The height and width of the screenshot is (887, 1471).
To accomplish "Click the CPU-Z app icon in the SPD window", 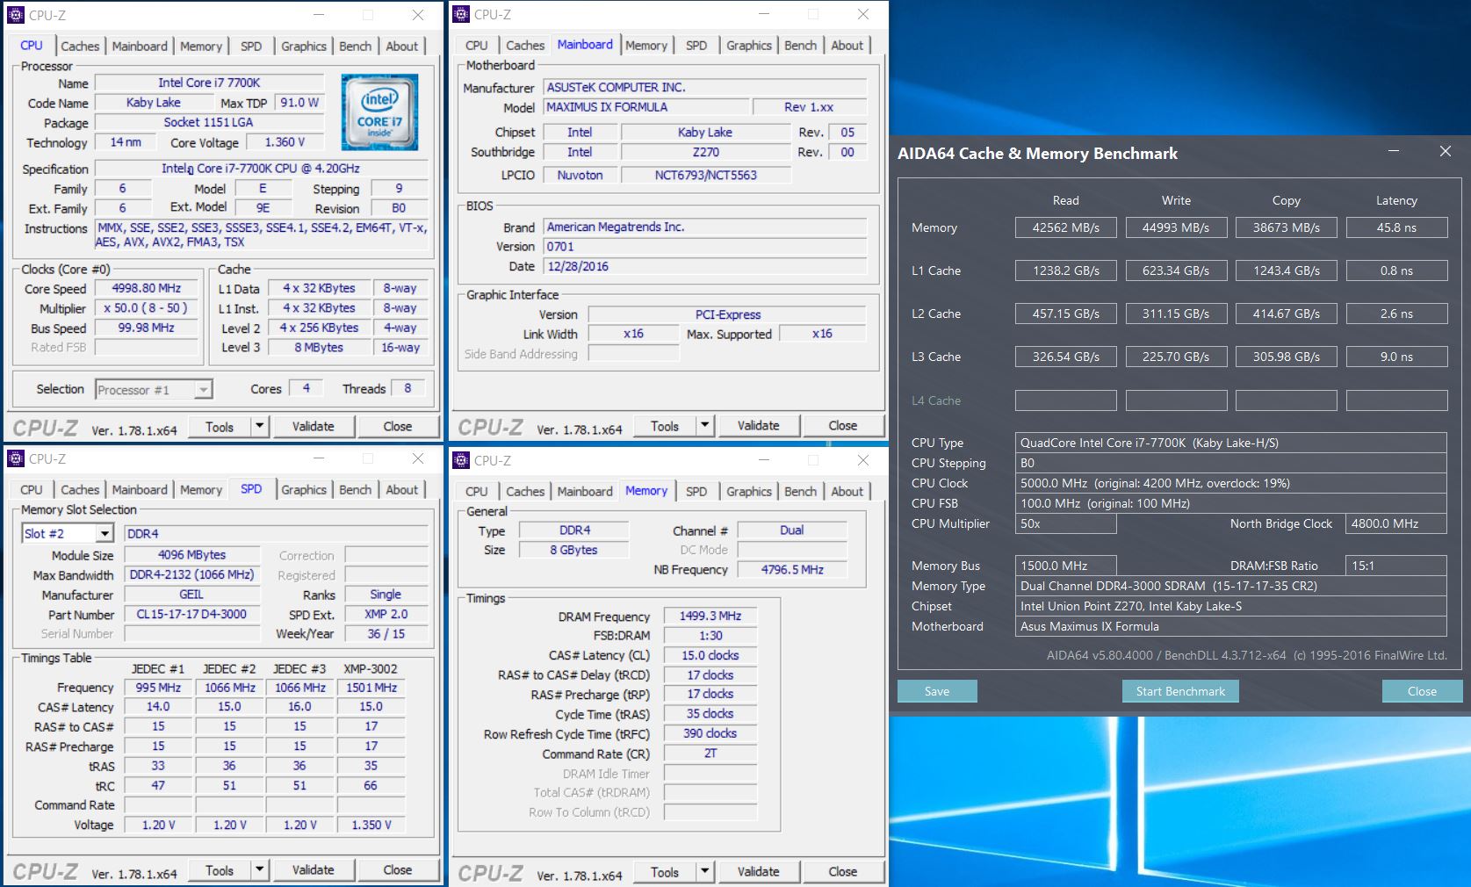I will [x=16, y=458].
